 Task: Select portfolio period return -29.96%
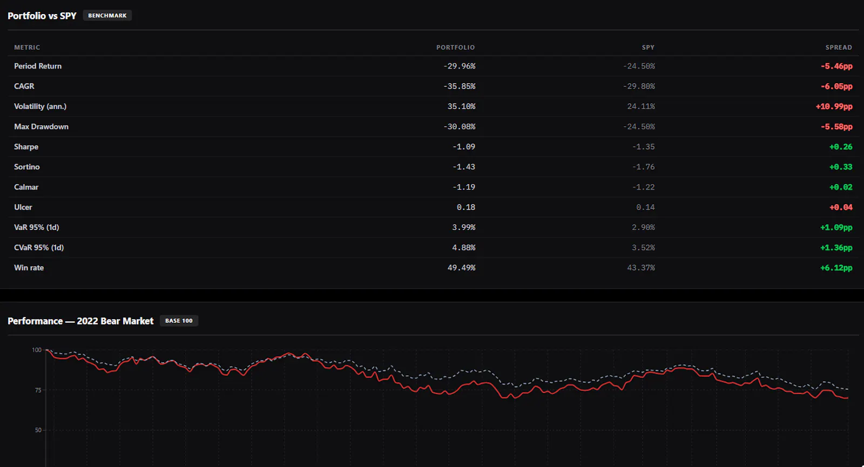coord(460,66)
